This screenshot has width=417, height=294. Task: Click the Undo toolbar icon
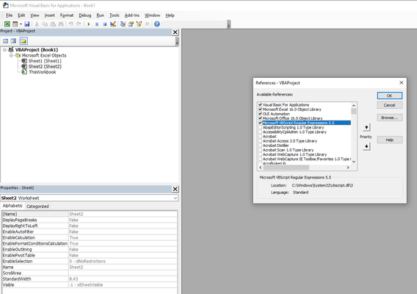[71, 24]
